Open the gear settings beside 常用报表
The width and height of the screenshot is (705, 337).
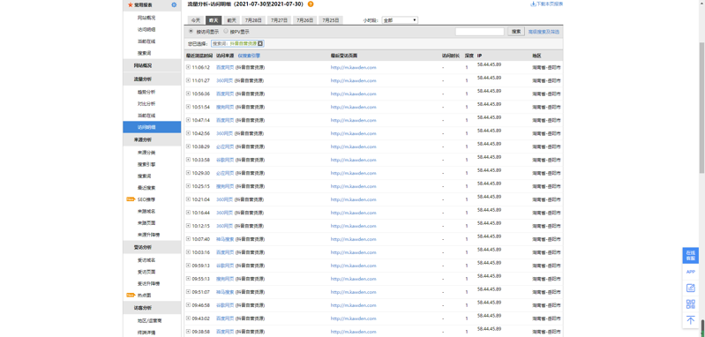[174, 5]
